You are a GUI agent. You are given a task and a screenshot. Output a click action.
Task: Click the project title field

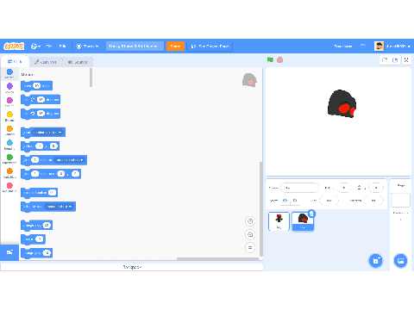pos(135,46)
